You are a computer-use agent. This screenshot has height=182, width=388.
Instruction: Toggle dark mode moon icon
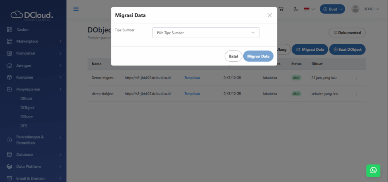(294, 9)
